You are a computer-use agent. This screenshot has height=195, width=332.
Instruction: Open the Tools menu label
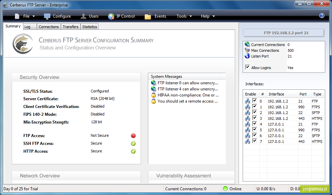[x=182, y=16]
